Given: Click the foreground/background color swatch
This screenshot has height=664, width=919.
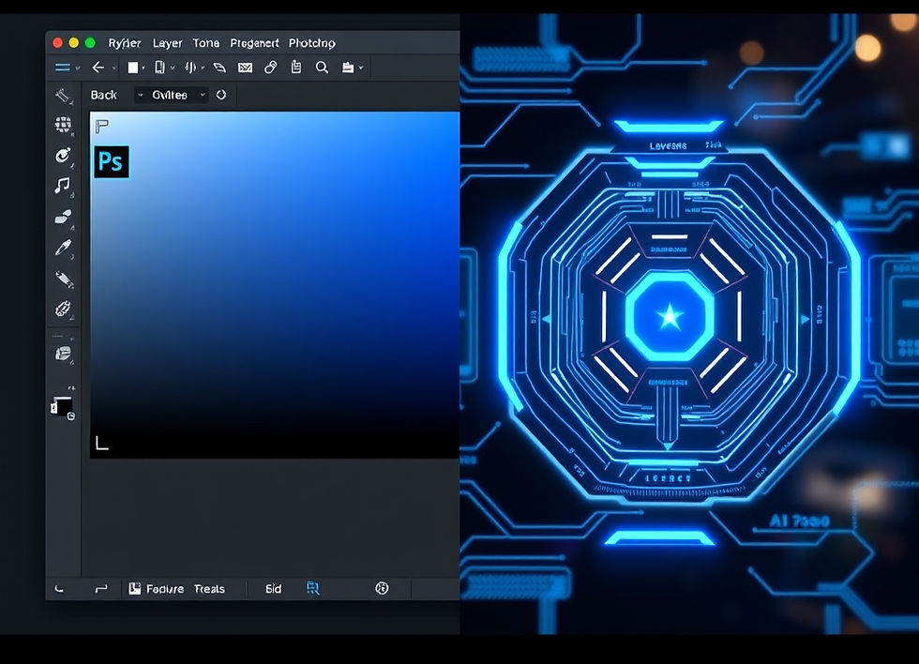Looking at the screenshot, I should click(x=62, y=405).
